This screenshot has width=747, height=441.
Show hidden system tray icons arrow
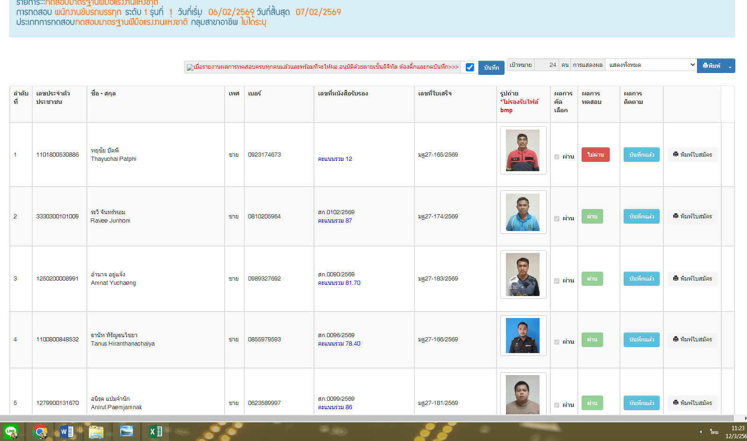tap(700, 432)
